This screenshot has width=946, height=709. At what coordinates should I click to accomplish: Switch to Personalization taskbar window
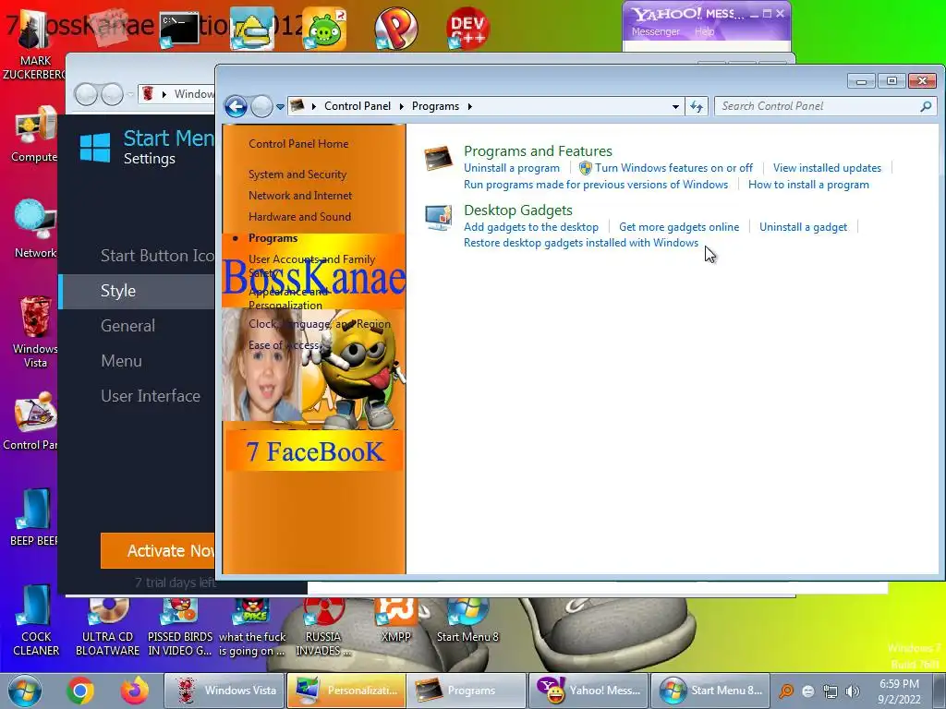[x=346, y=691]
